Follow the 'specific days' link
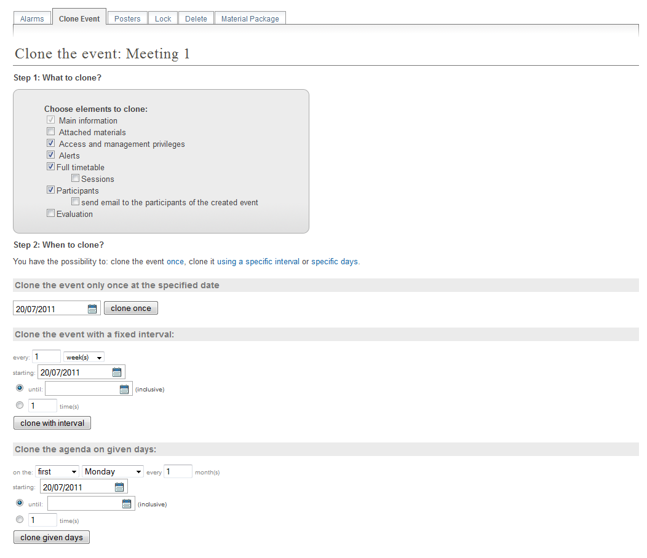This screenshot has height=558, width=647. (334, 261)
